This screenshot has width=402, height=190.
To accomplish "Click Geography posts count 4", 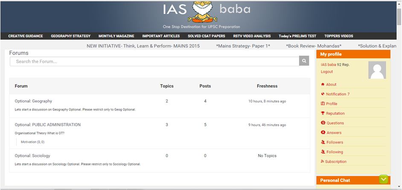I will (205, 101).
